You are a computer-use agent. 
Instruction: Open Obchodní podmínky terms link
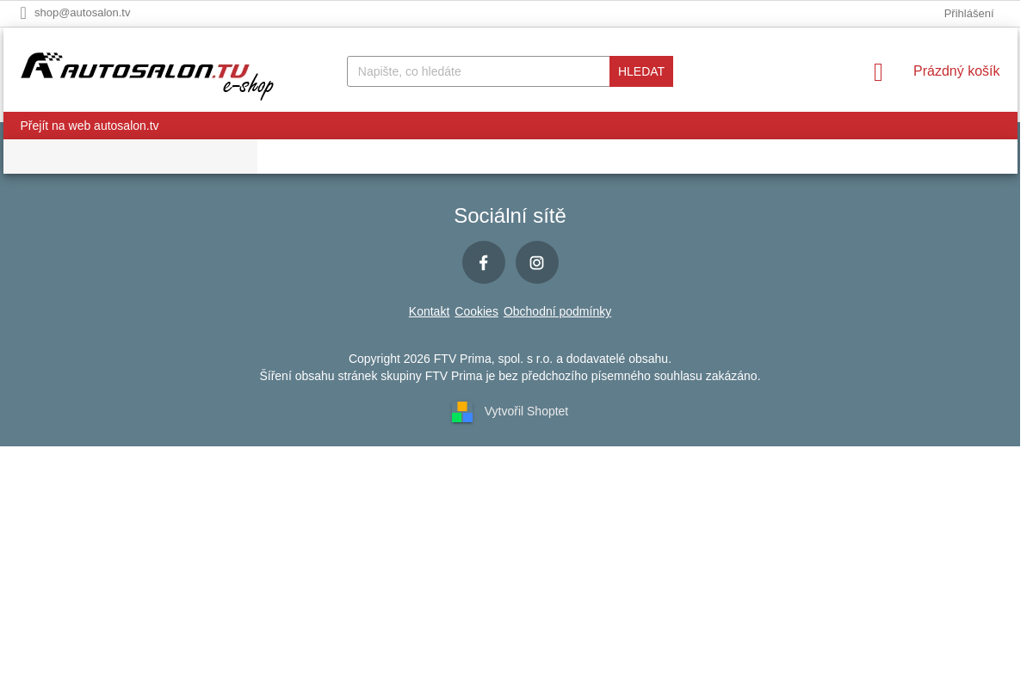coord(557,311)
